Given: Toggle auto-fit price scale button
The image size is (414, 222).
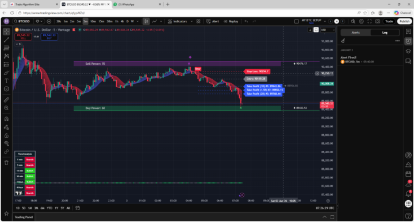Looking at the screenshot, I should click(x=316, y=30).
